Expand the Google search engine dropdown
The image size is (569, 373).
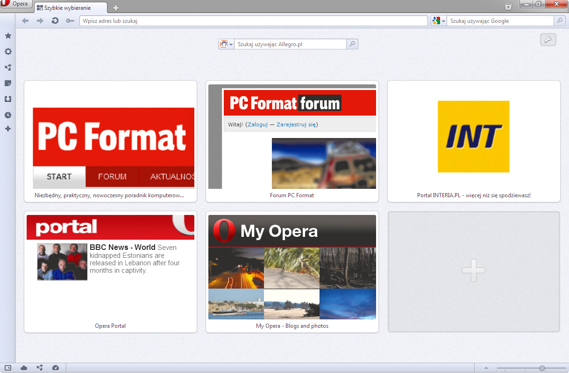coord(443,21)
